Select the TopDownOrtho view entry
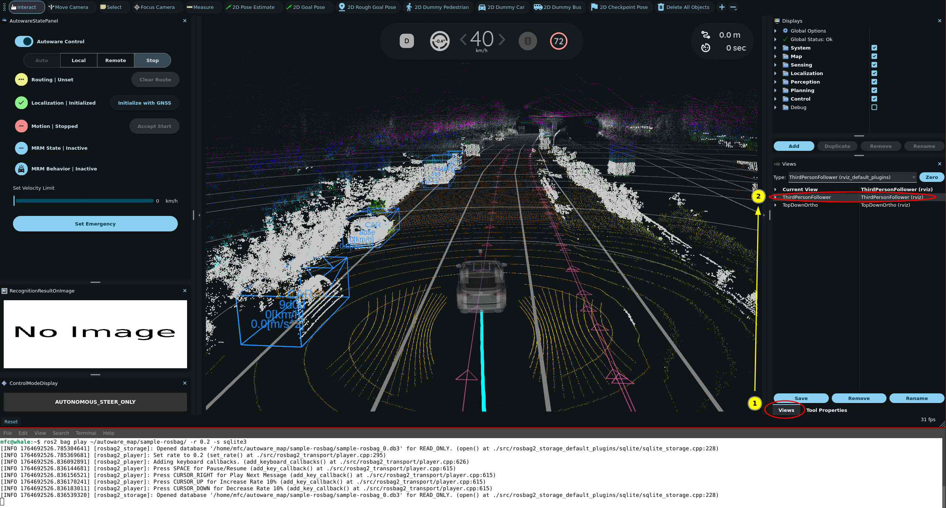Image resolution: width=946 pixels, height=508 pixels. pos(800,205)
